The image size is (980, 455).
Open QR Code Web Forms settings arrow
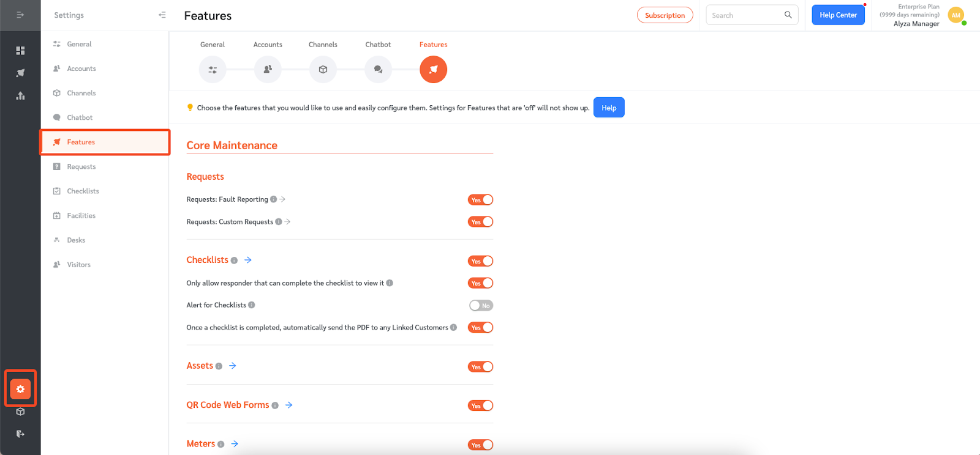289,405
